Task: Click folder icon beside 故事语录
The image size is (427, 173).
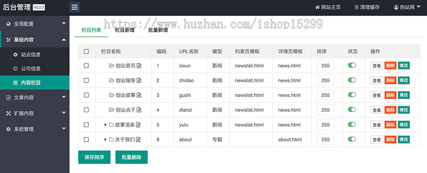Action: [x=111, y=125]
